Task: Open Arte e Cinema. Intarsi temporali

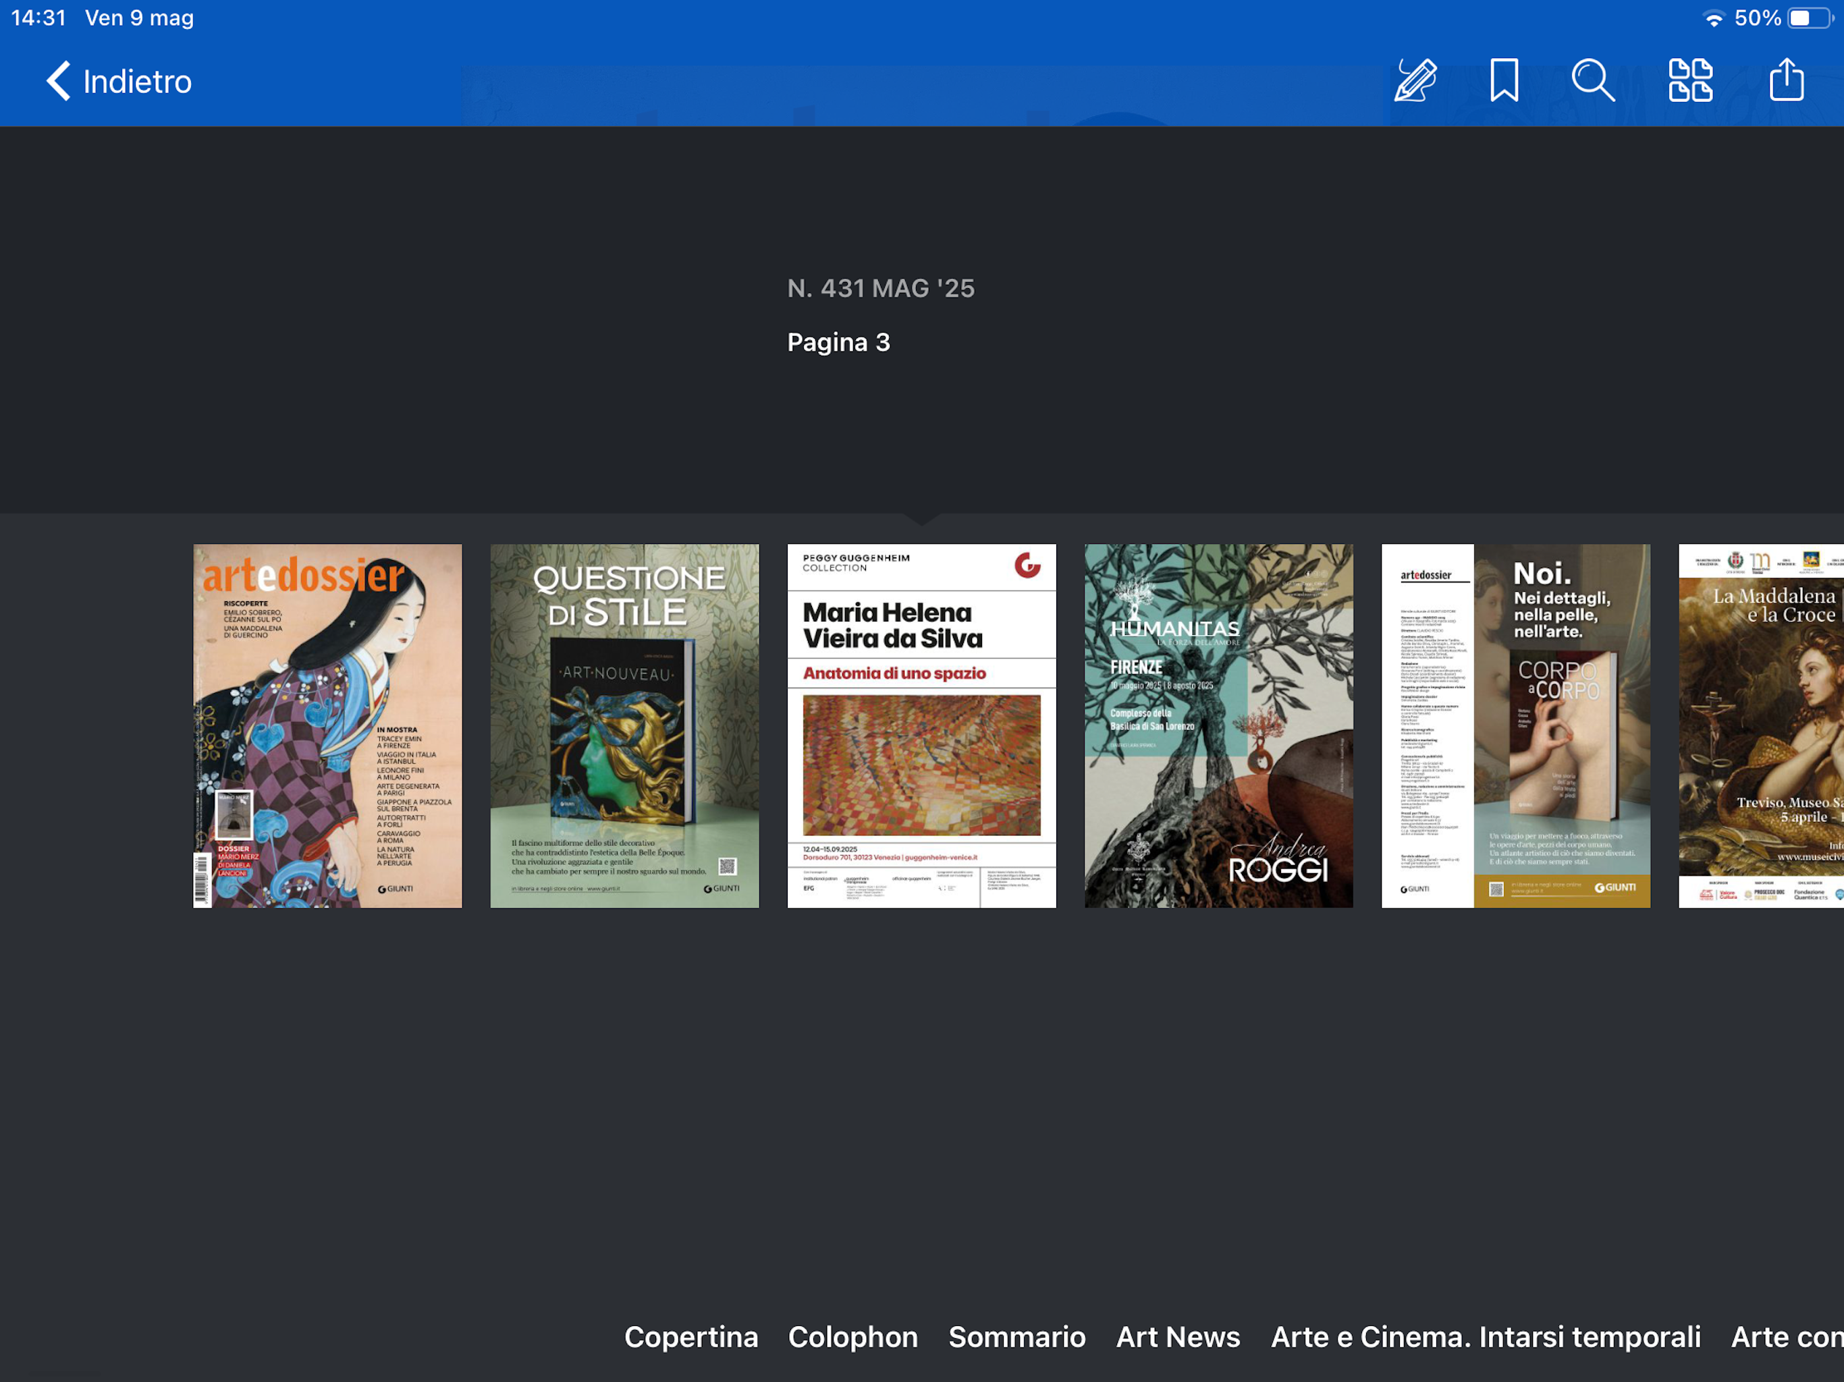Action: (x=1485, y=1336)
